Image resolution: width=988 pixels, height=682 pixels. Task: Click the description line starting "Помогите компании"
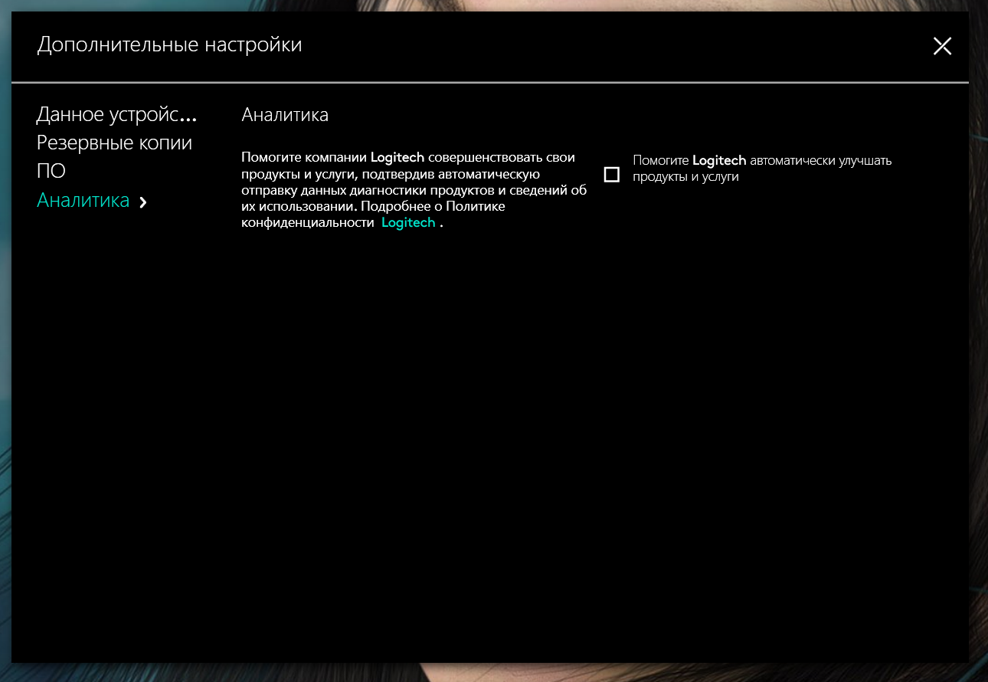(305, 158)
